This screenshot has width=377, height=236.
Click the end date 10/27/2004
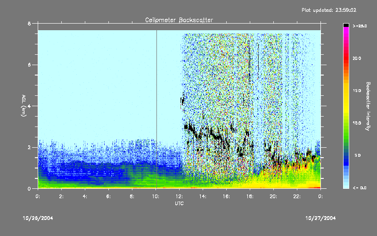click(320, 218)
